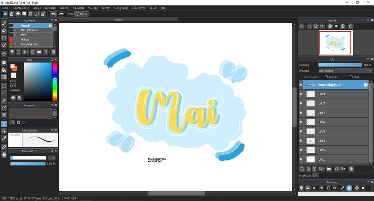Screen dimensions: 374x201
Task: Hide the Lớp5 layer
Action: pyautogui.click(x=301, y=150)
